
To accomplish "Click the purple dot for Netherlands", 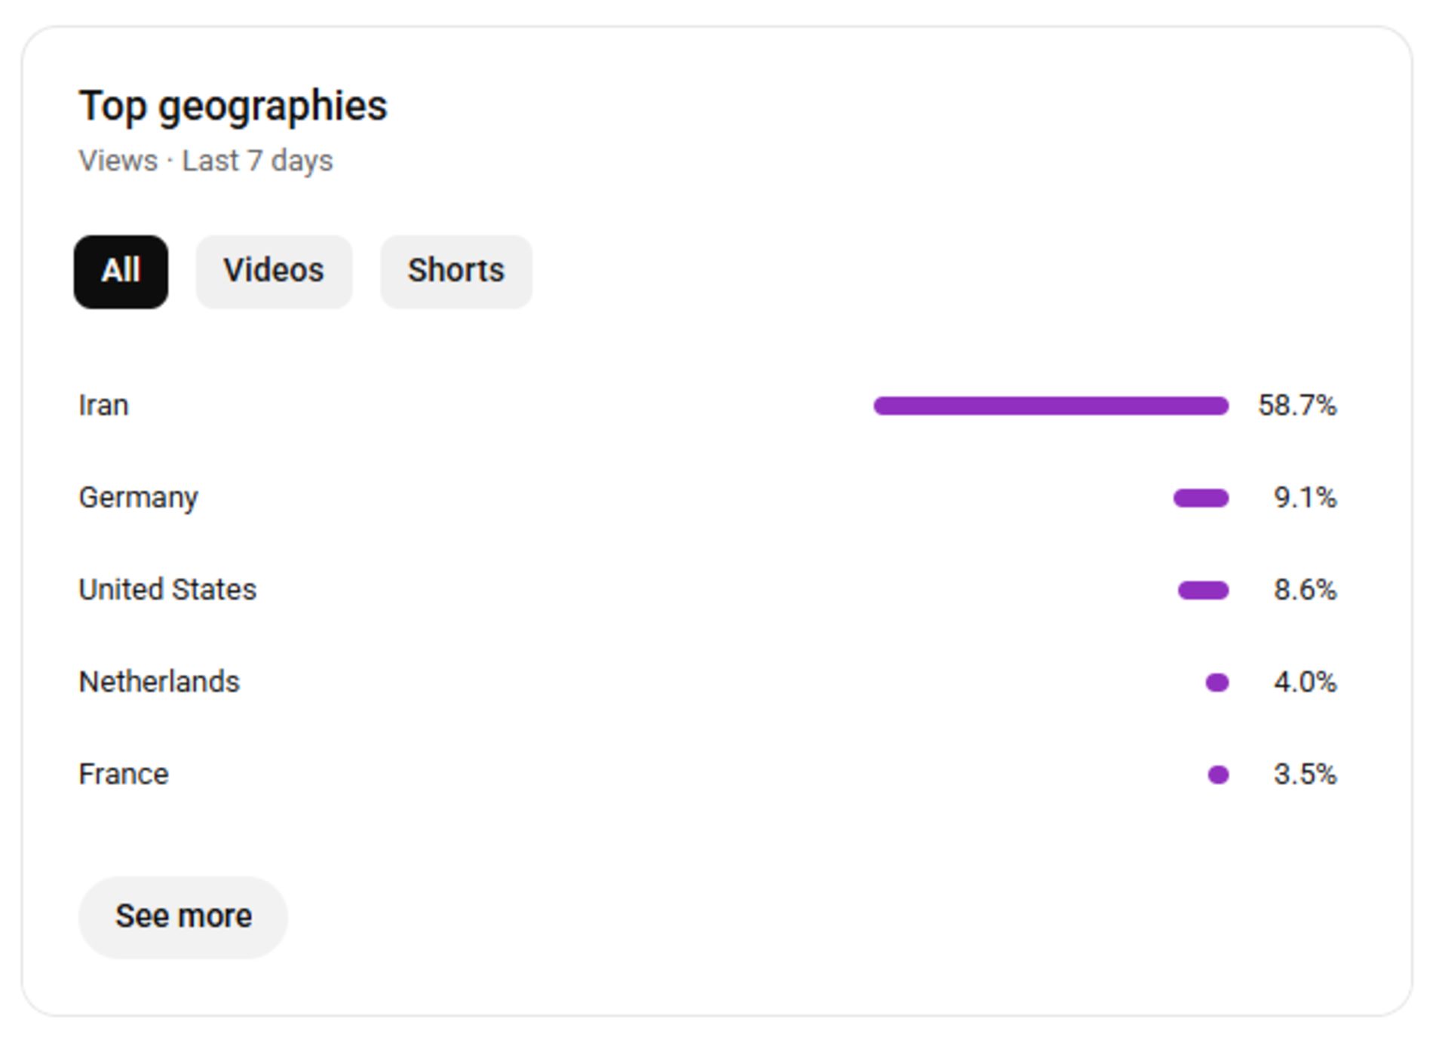I will (x=1217, y=683).
